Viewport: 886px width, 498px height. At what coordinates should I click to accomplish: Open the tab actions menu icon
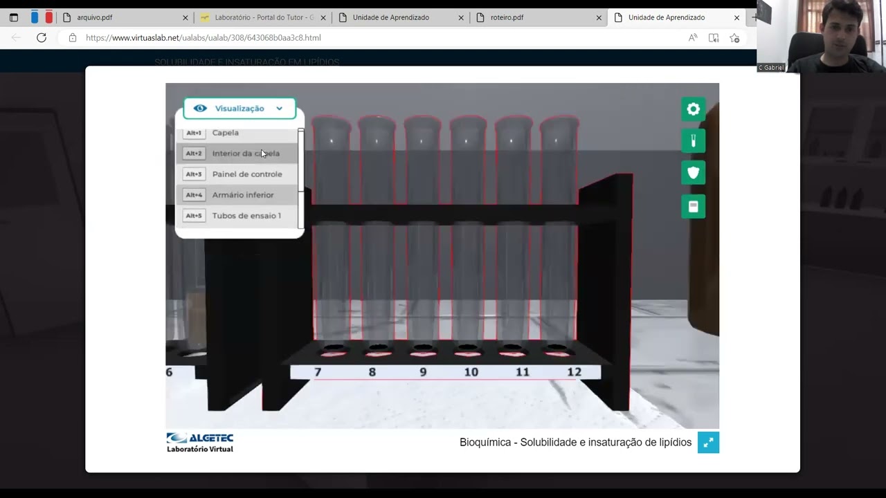[13, 17]
